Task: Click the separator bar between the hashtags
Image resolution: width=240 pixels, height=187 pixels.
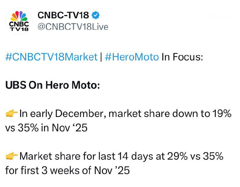Action: (101, 57)
